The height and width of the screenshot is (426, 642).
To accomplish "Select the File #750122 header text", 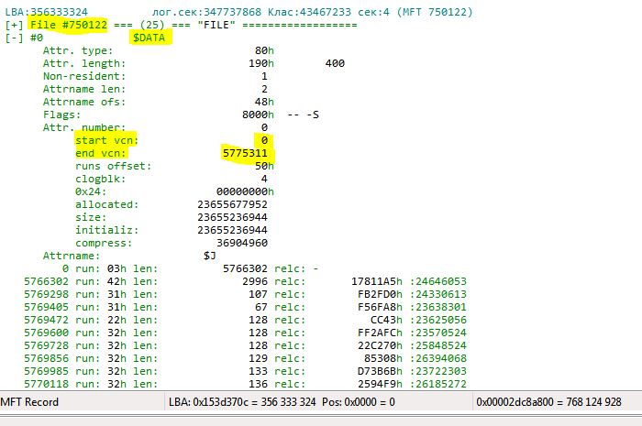I will (69, 25).
